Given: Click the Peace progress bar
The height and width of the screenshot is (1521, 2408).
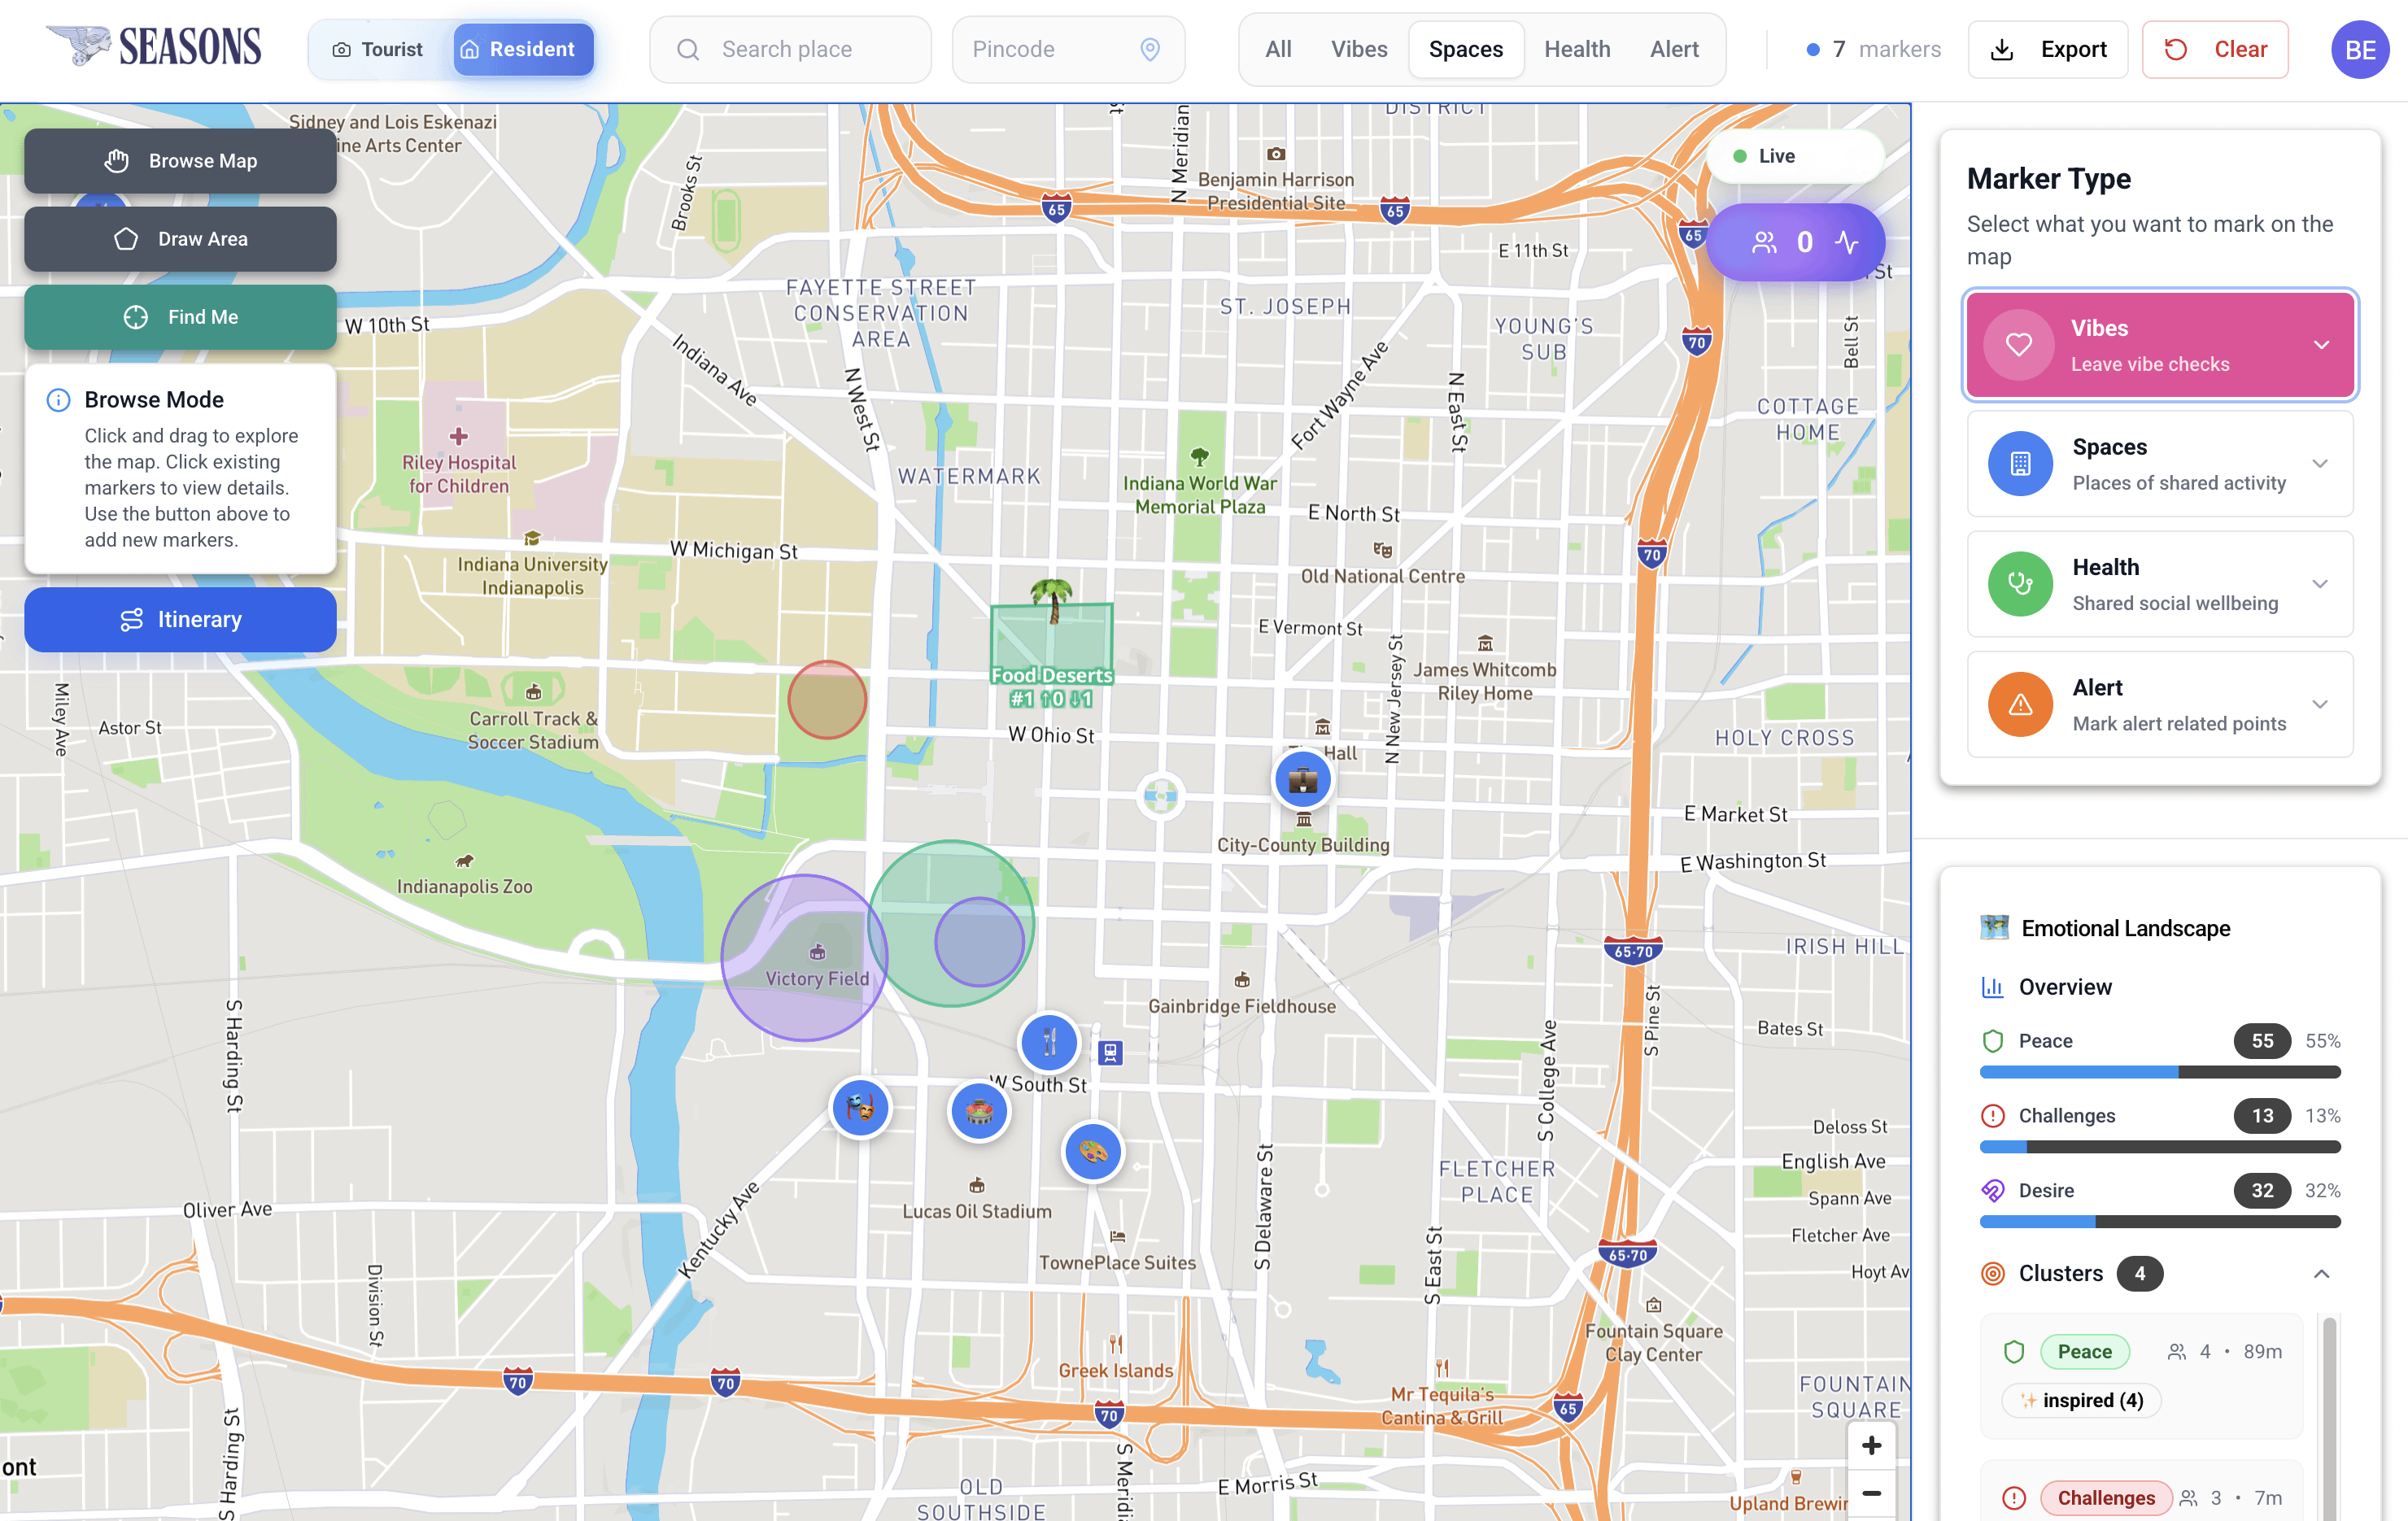Looking at the screenshot, I should (2159, 1072).
